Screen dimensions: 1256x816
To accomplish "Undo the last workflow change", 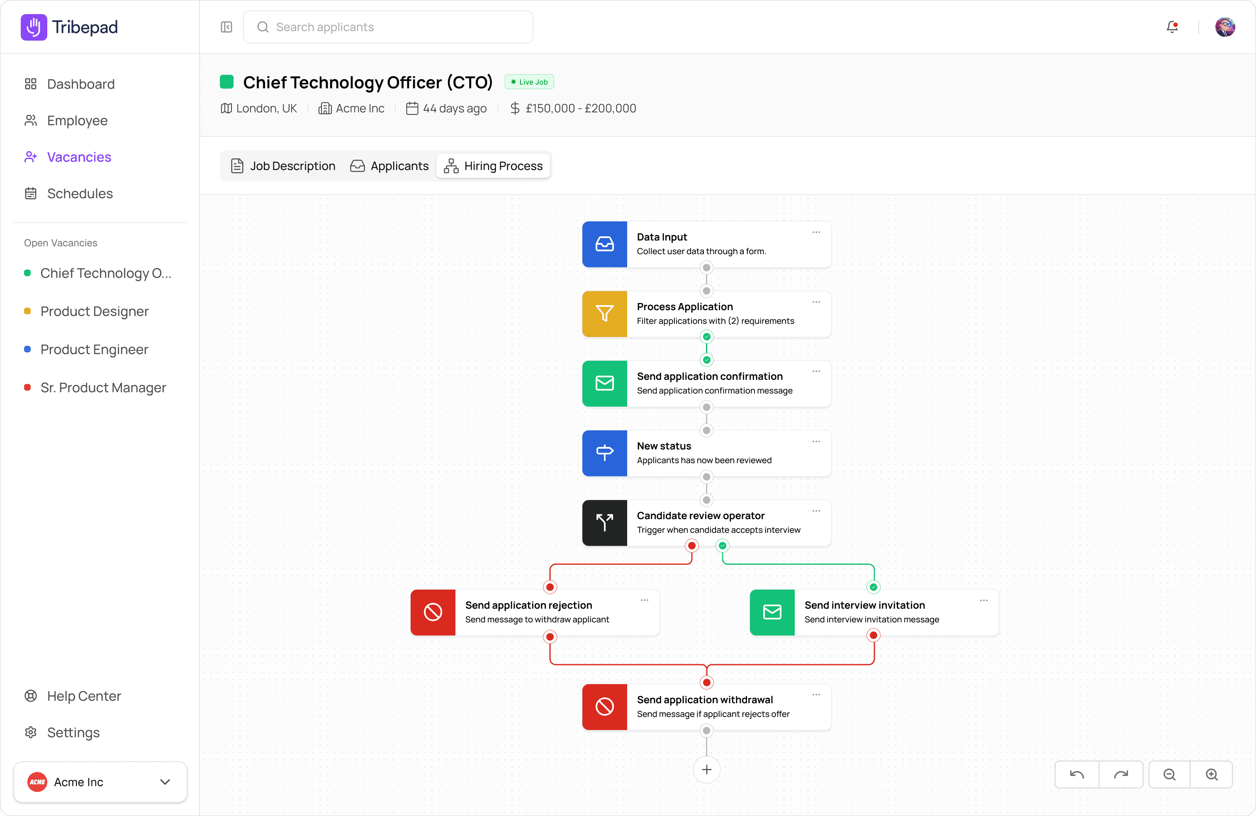I will point(1076,775).
